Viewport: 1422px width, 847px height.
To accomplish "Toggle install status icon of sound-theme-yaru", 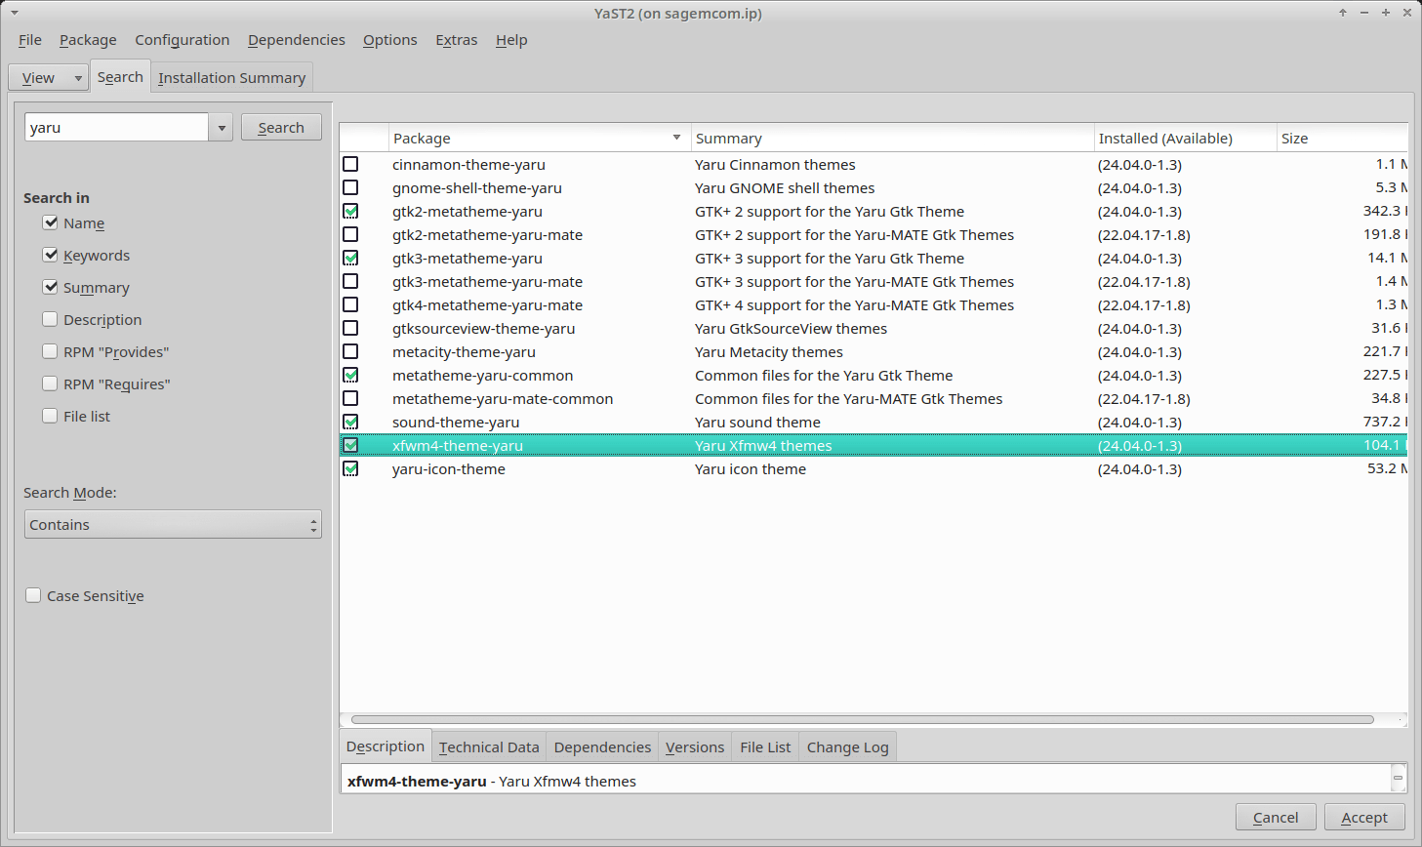I will (350, 423).
